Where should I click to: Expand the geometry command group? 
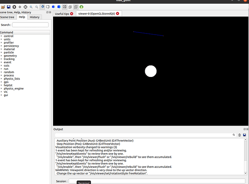[x=1, y=56]
